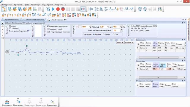Viewport: 190px width, 107px height.
Task: Click stepper arrows of max stimuli count
Action: 121,30
